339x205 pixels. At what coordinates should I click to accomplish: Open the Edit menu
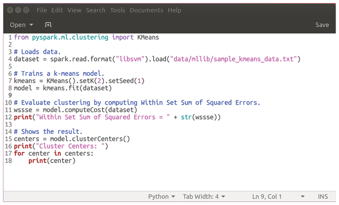(x=57, y=10)
